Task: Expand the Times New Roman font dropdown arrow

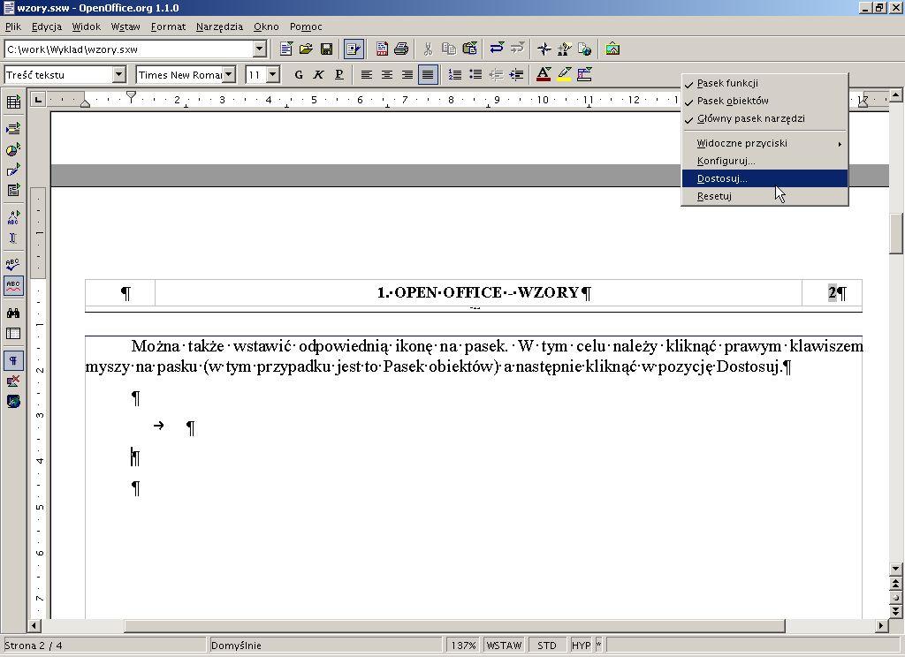Action: tap(229, 74)
